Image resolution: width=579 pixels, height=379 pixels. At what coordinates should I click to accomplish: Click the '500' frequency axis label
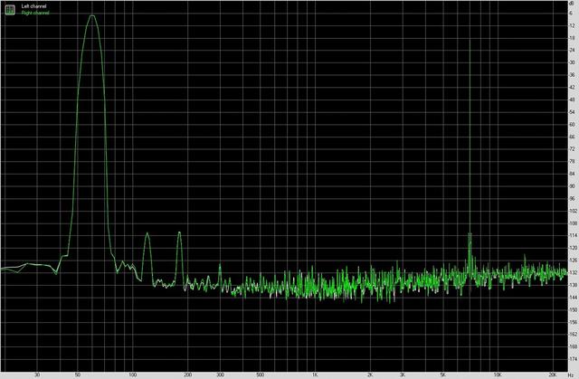[x=261, y=375]
